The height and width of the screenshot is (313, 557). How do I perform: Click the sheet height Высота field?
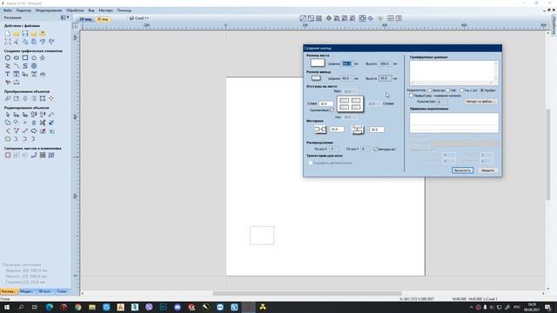[x=386, y=63]
